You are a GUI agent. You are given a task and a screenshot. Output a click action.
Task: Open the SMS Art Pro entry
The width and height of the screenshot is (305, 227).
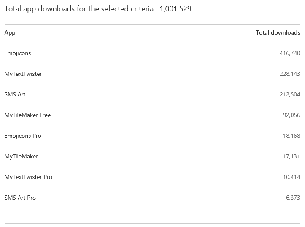20,198
